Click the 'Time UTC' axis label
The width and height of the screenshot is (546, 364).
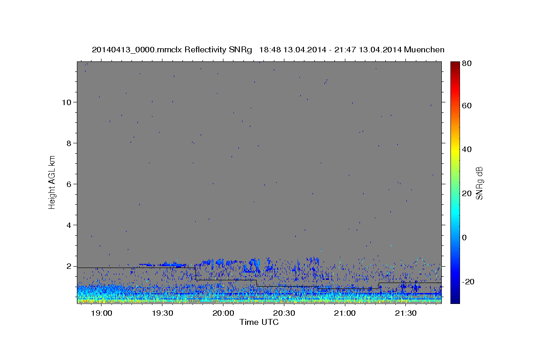point(259,322)
